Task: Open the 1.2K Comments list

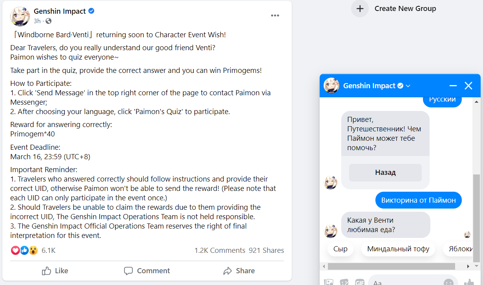Action: click(220, 251)
